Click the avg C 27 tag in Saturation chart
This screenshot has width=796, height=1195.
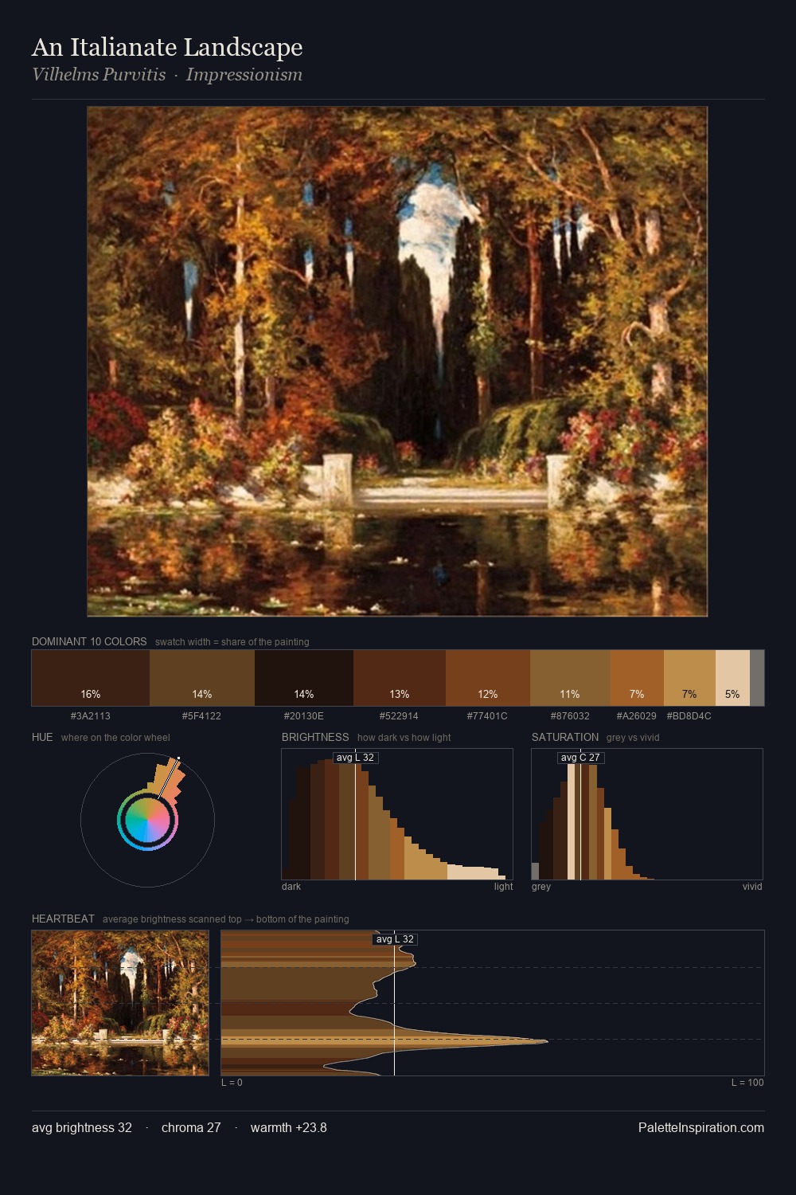(x=580, y=758)
